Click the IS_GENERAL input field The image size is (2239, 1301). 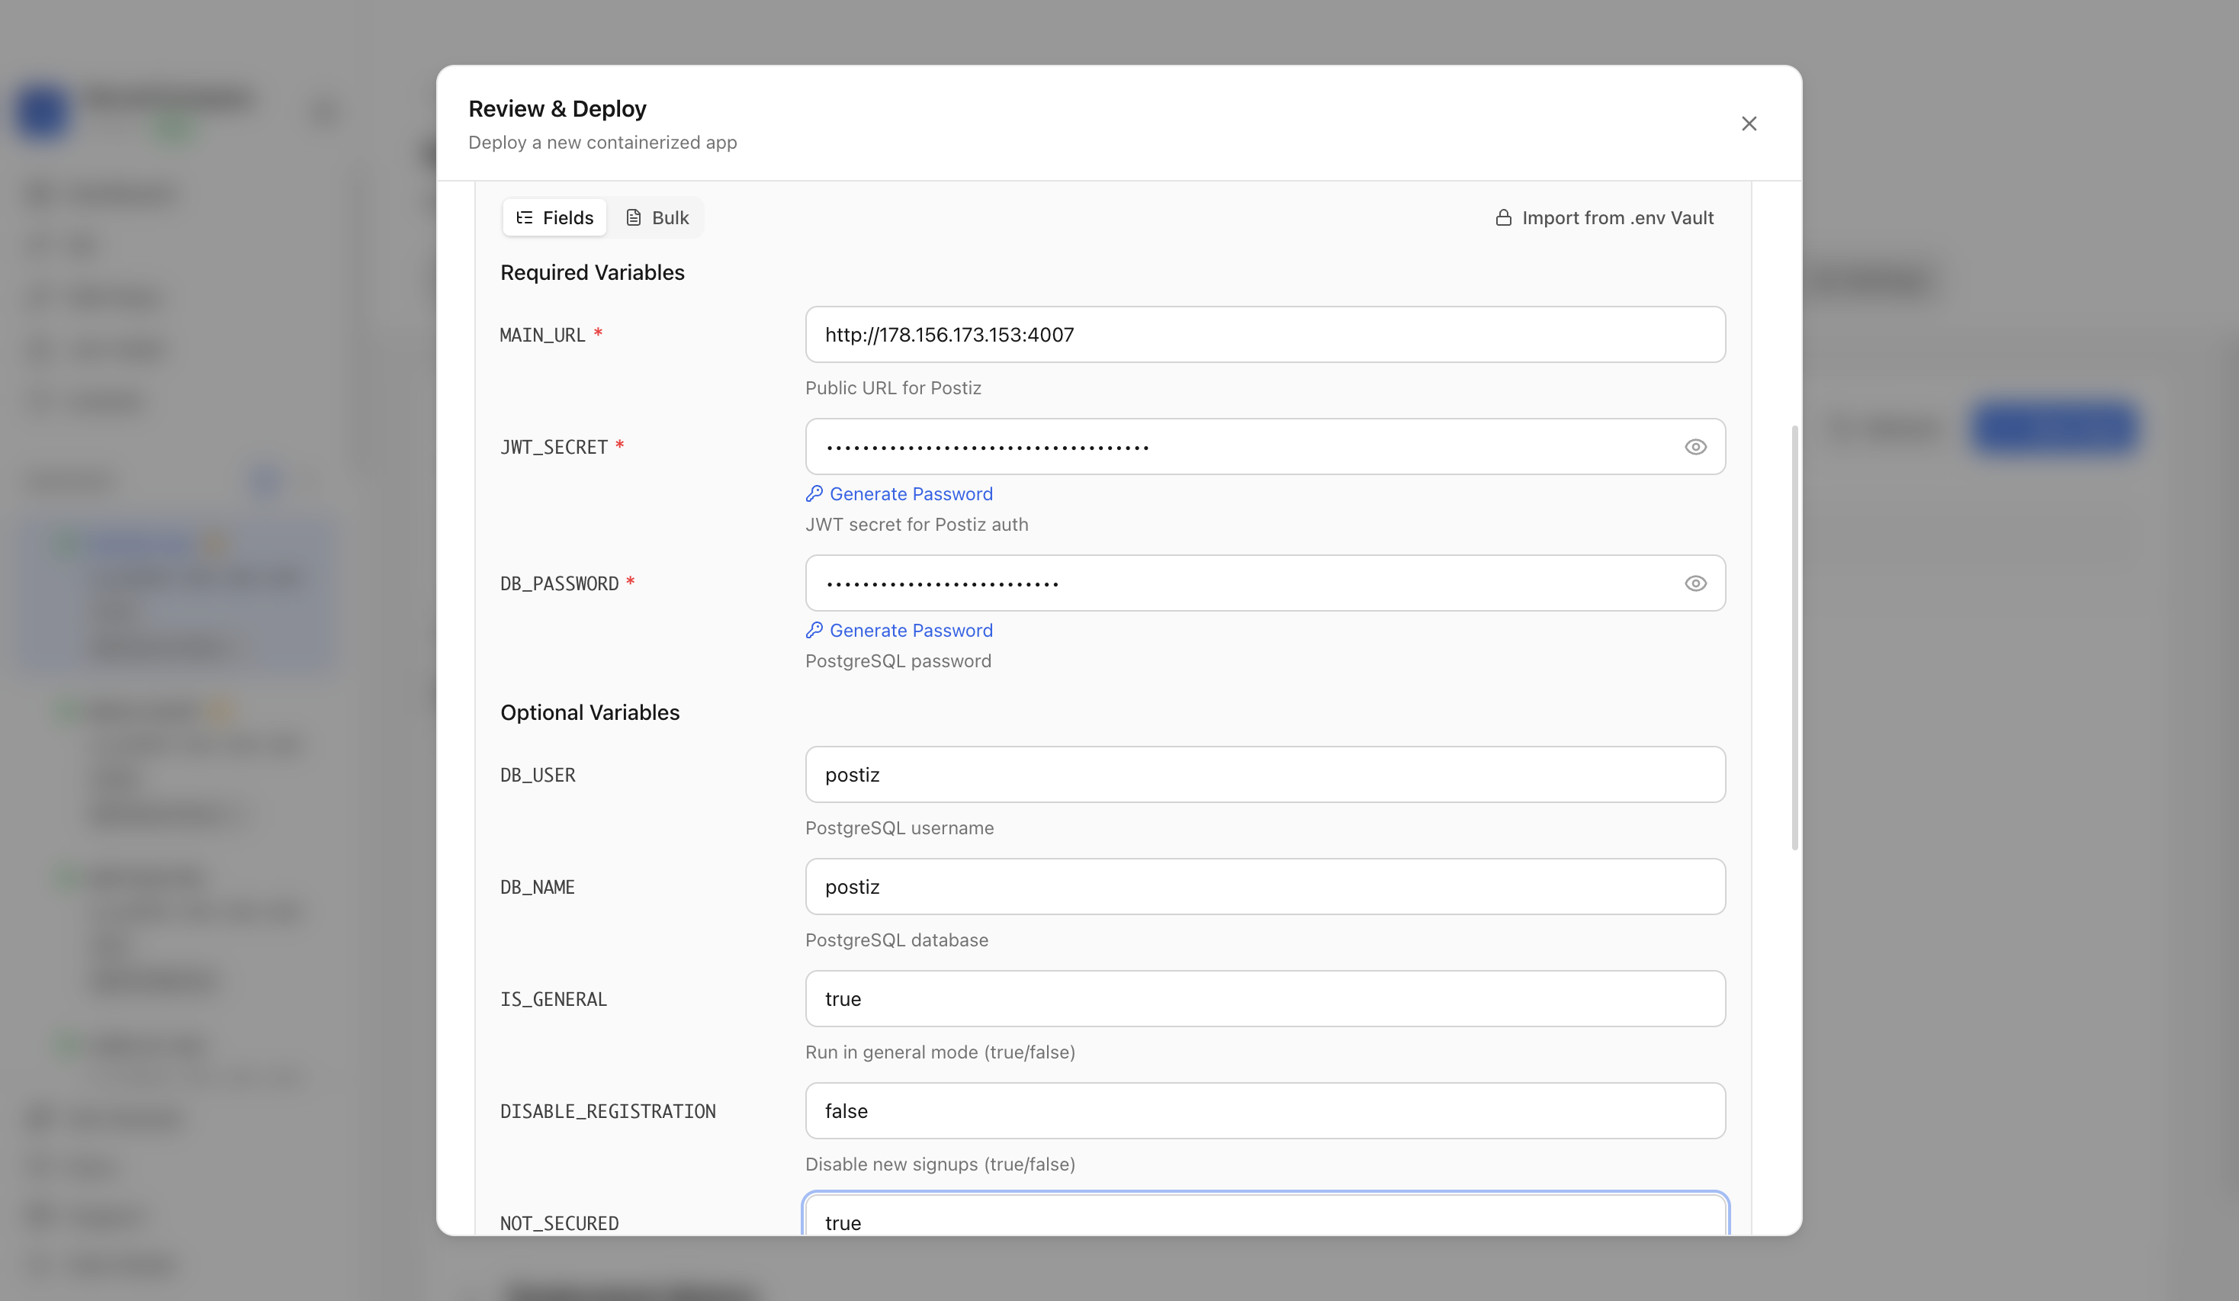click(1265, 998)
